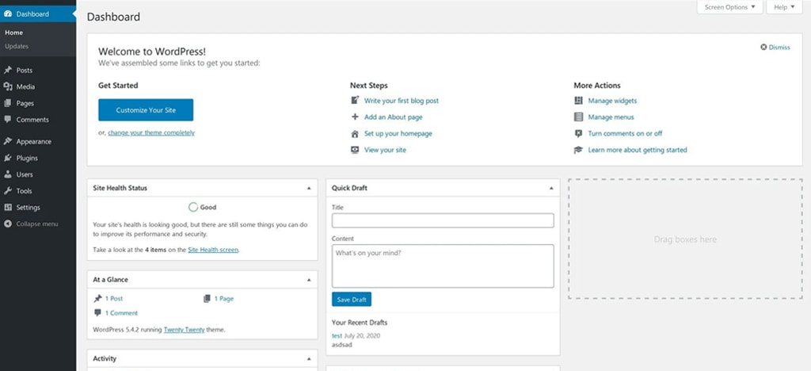Open the Comments menu label
This screenshot has height=371, width=811.
32,120
